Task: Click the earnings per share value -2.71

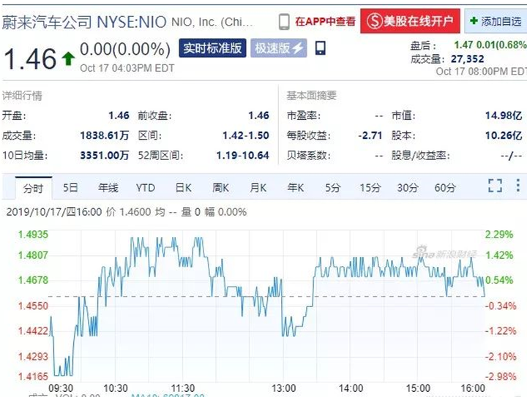Action: click(x=370, y=135)
